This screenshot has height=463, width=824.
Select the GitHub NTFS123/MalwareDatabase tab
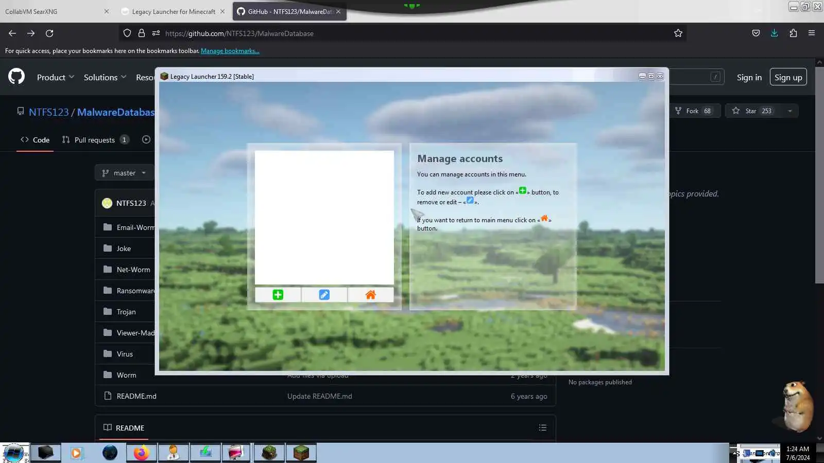coord(289,11)
